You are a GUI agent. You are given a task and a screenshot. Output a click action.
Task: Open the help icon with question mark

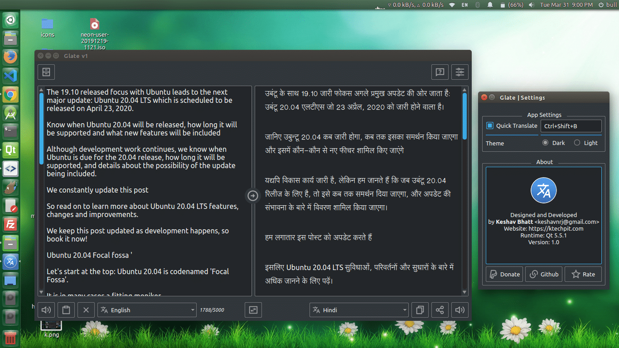tap(440, 72)
